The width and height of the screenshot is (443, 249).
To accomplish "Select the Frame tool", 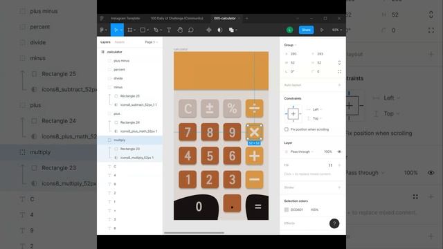I will point(129,30).
